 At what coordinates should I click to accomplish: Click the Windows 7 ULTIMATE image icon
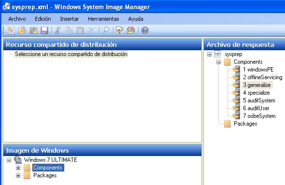point(17,160)
